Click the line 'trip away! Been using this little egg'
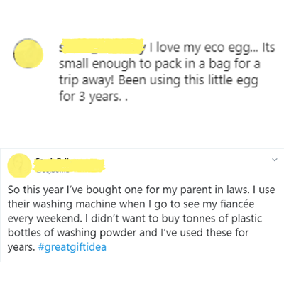The height and width of the screenshot is (284, 284). coord(158,80)
